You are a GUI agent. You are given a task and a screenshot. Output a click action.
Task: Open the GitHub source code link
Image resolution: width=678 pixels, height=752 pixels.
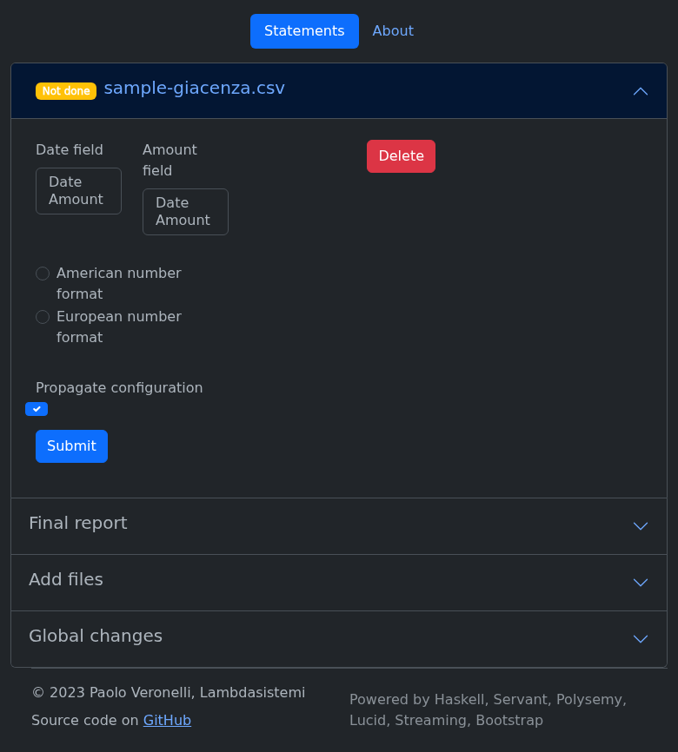tap(167, 719)
